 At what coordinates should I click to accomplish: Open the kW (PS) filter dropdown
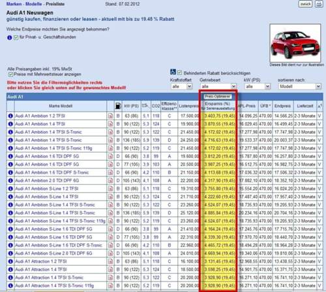pyautogui.click(x=258, y=86)
